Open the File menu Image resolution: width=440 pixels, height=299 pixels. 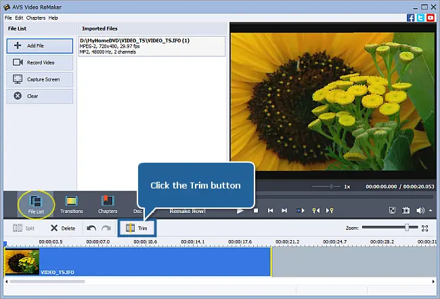pyautogui.click(x=8, y=18)
